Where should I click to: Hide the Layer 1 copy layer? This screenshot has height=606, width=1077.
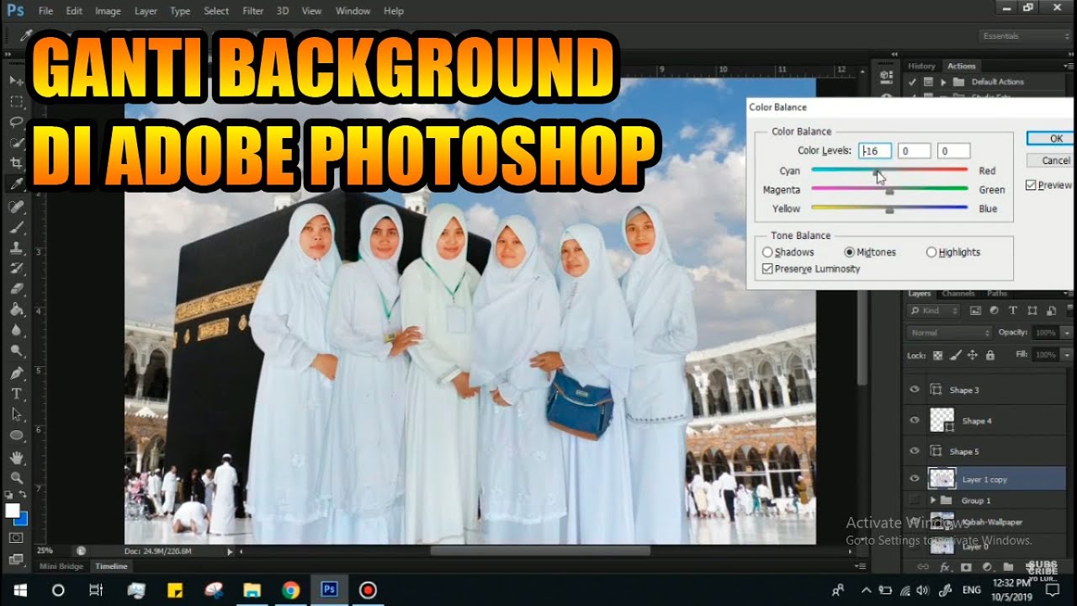click(x=915, y=479)
